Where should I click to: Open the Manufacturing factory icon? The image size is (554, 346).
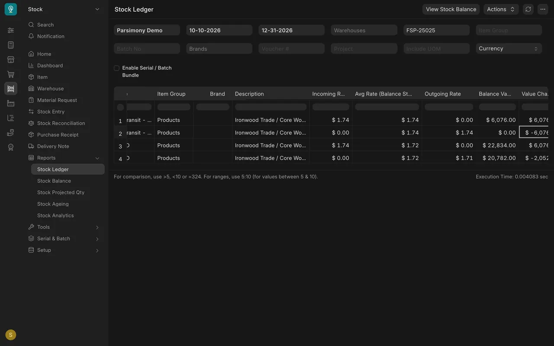11,103
